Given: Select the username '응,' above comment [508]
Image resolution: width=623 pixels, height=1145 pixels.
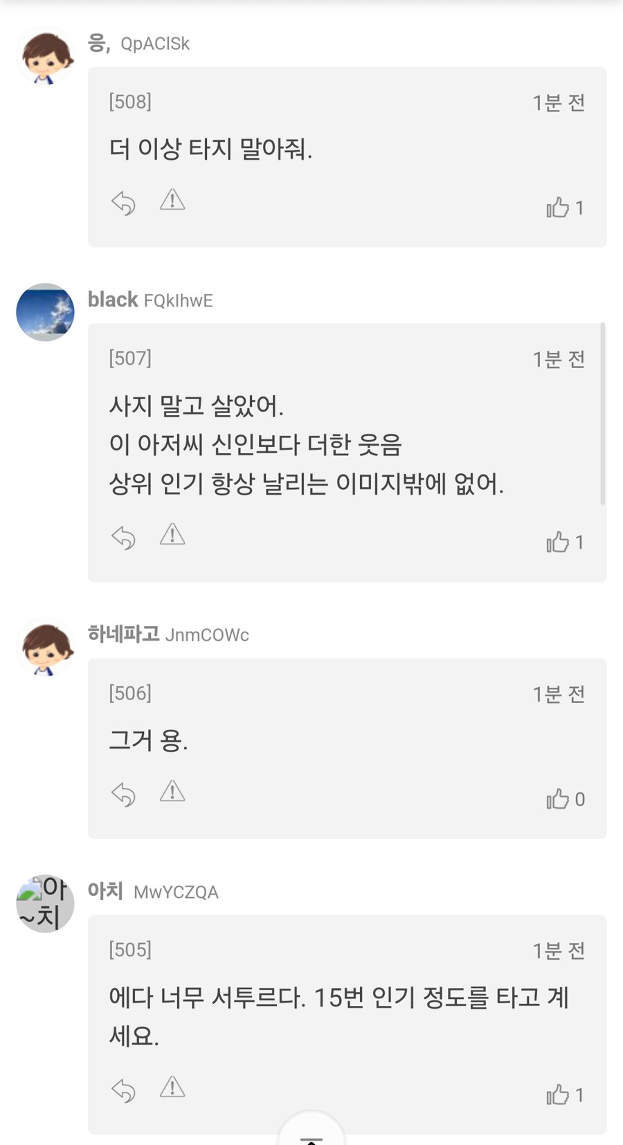Looking at the screenshot, I should click(97, 43).
